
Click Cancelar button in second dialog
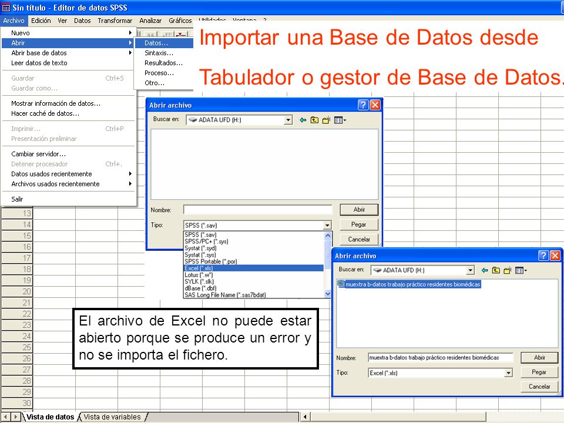click(x=539, y=387)
